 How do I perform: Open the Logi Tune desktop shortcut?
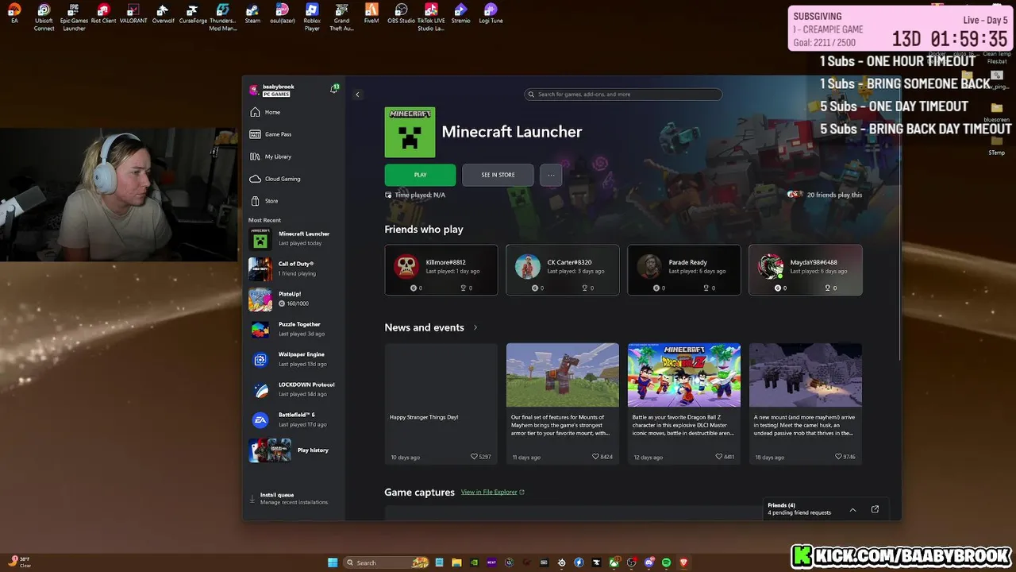point(491,14)
